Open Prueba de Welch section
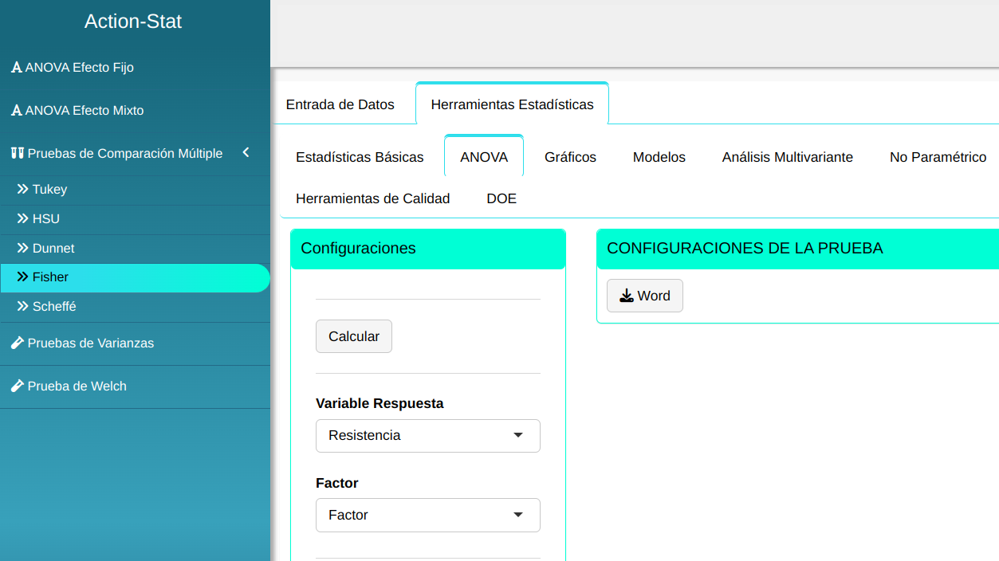Image resolution: width=999 pixels, height=561 pixels. pos(77,386)
